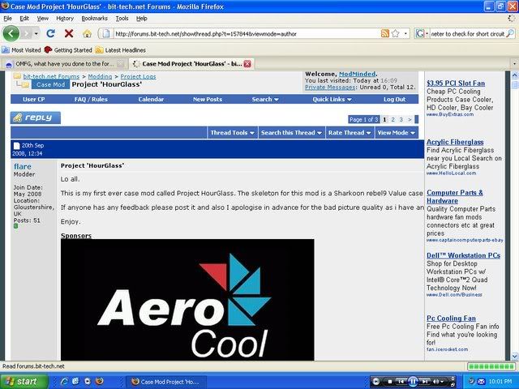
Task: Open the list all tabs dropdown arrow
Action: 514,63
